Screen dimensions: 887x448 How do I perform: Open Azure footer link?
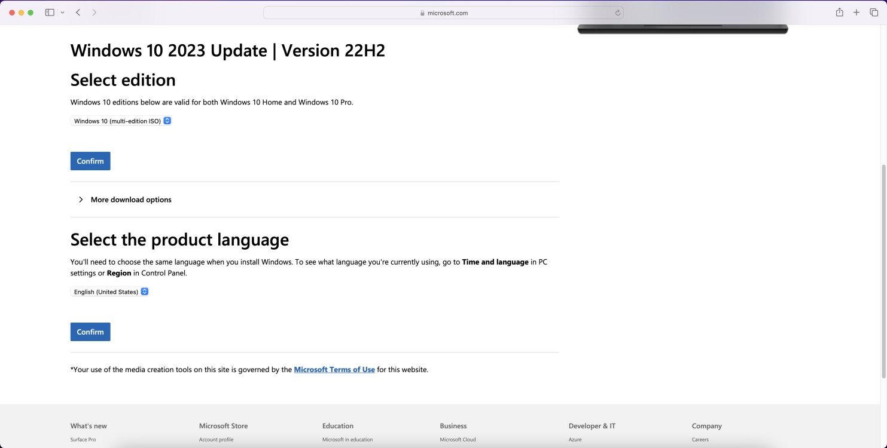pos(575,440)
